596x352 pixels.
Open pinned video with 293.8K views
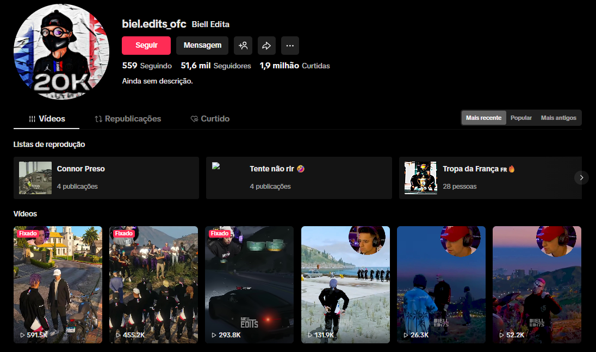(x=250, y=285)
